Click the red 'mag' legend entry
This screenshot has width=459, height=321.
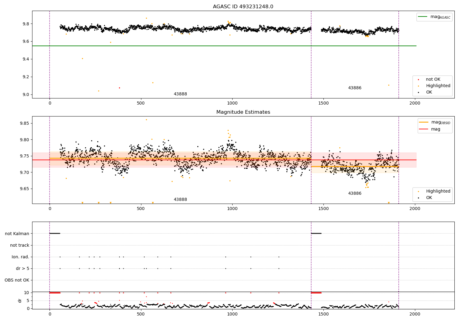[430, 129]
